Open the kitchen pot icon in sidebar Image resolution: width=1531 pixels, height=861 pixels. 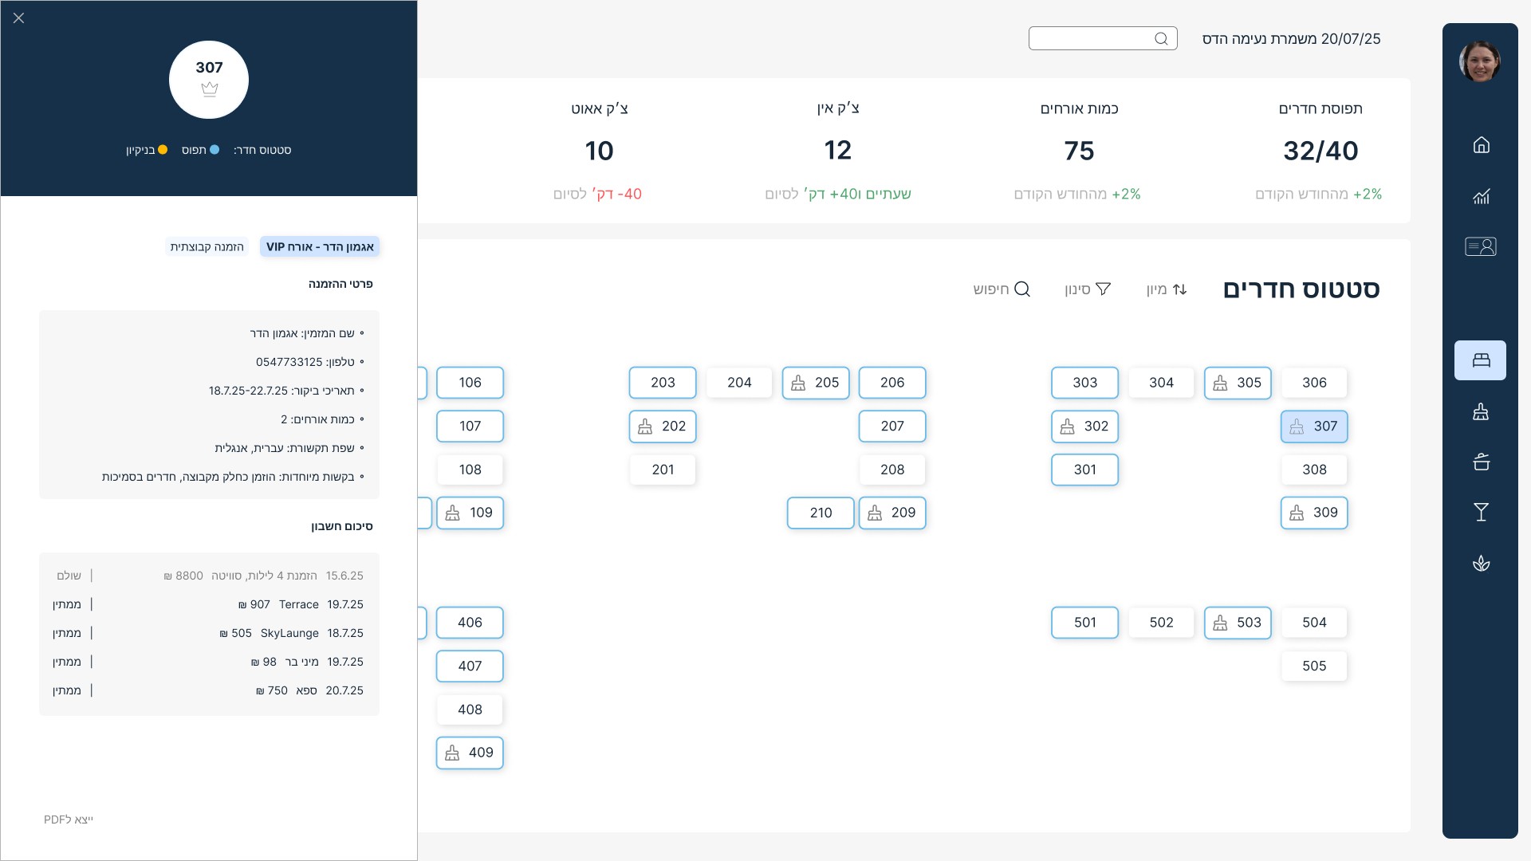point(1481,462)
